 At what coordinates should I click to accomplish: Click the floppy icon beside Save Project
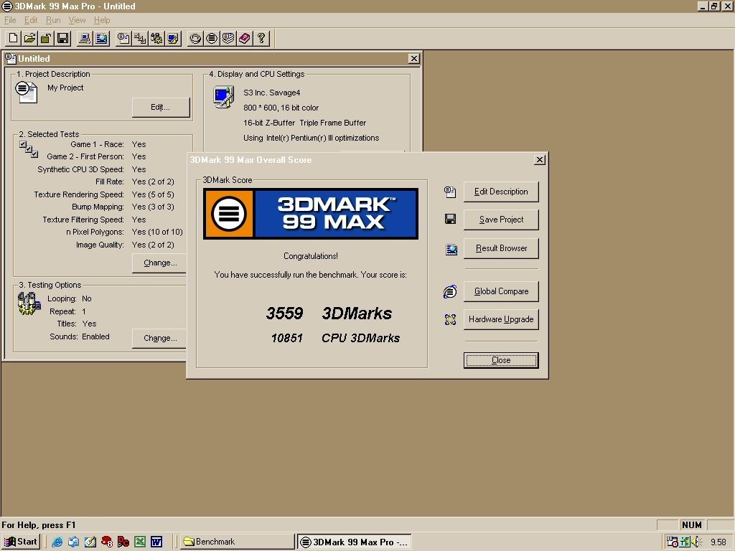pyautogui.click(x=450, y=219)
